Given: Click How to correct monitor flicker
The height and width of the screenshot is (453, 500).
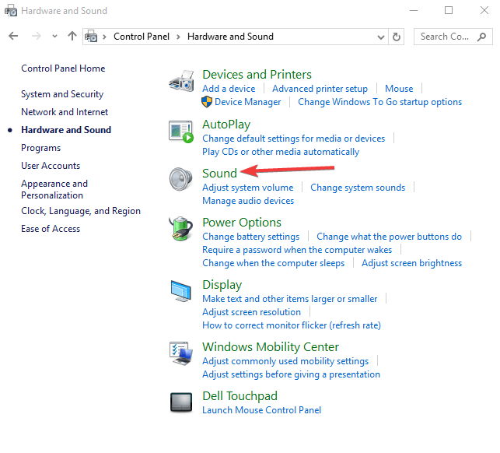Looking at the screenshot, I should (x=292, y=325).
